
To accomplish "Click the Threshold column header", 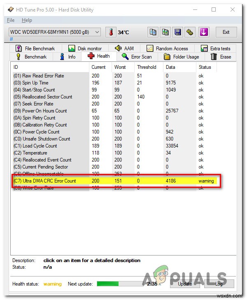I will point(149,67).
